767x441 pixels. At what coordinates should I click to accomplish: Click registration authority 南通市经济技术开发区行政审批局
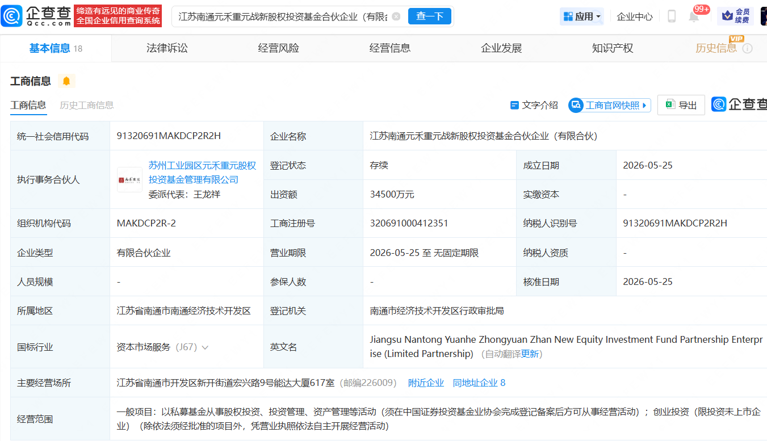[437, 310]
